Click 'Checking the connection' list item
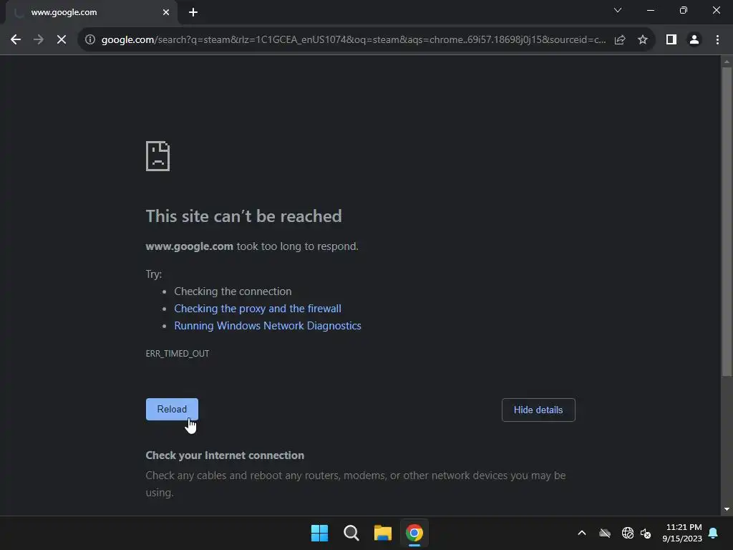The image size is (733, 550). click(233, 291)
